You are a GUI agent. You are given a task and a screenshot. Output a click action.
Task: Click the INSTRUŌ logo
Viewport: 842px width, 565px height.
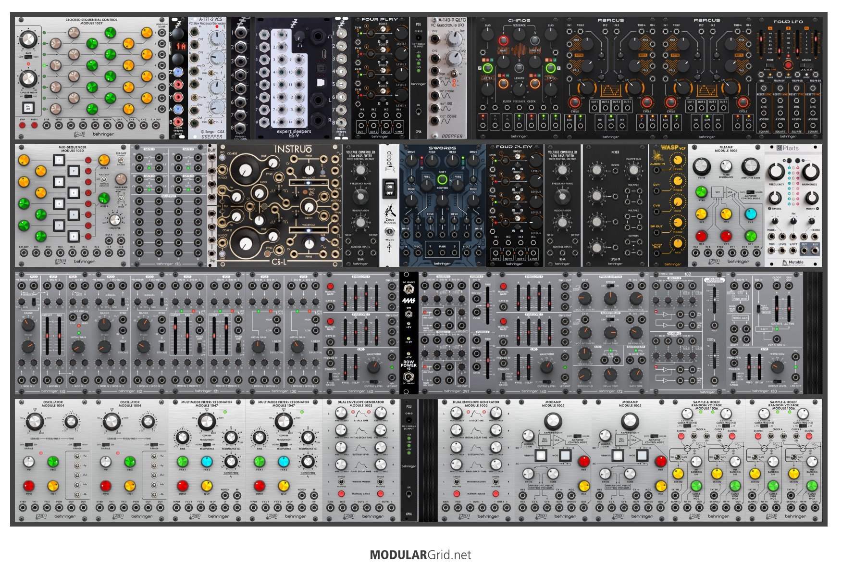click(x=293, y=150)
